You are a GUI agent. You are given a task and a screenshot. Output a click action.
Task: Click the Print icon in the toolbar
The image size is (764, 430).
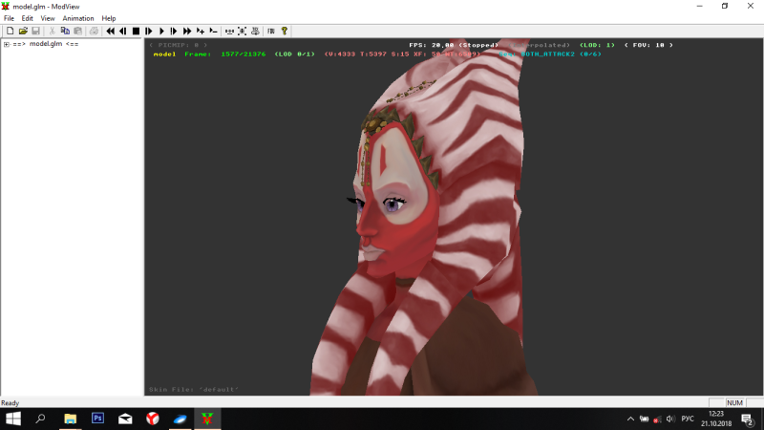coord(94,31)
